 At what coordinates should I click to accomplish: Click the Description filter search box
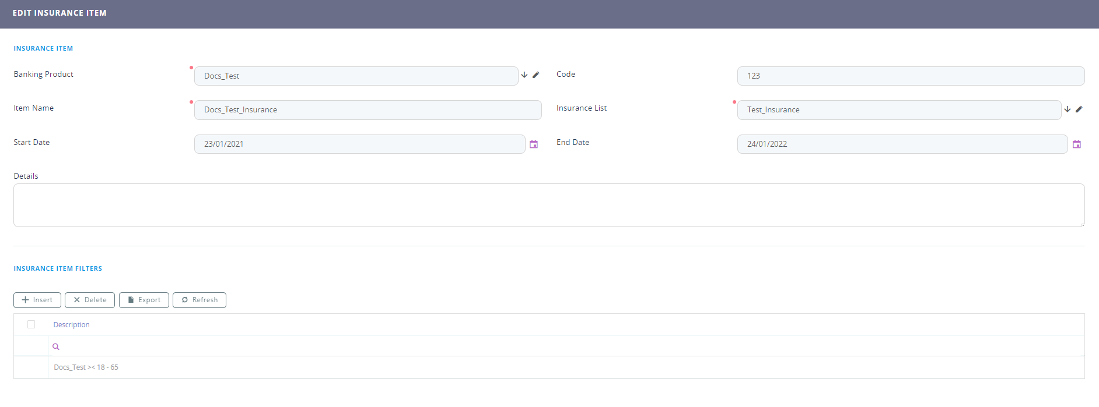[x=566, y=346]
